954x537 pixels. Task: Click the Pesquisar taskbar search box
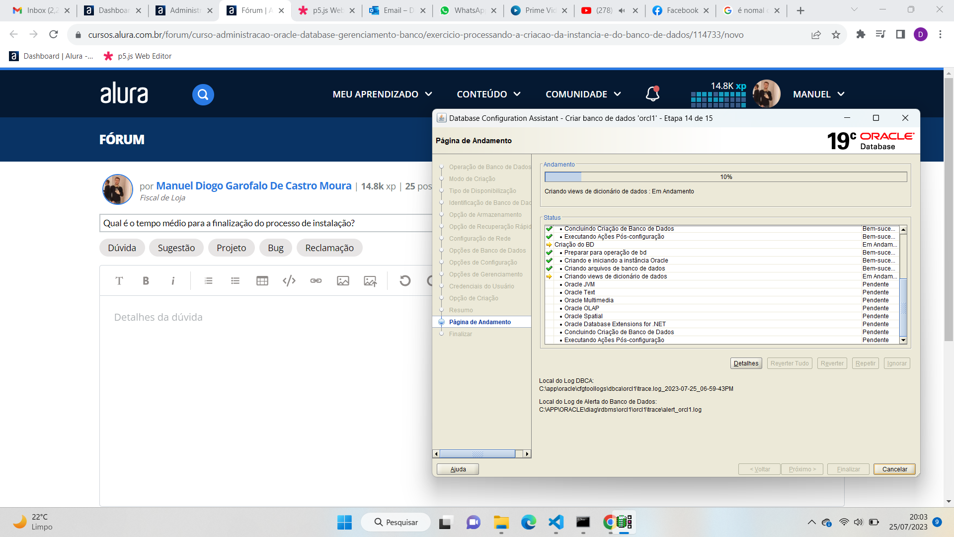pyautogui.click(x=396, y=522)
